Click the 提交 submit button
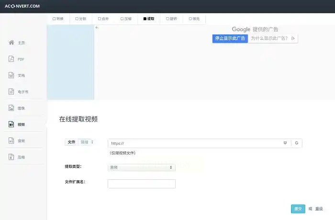 [x=298, y=209]
